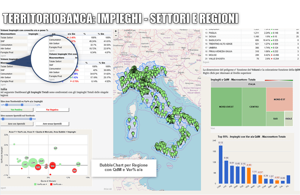Click the orange LIG bar in the bar chart
Image resolution: width=300 pixels, height=195 pixels.
pyautogui.click(x=260, y=179)
